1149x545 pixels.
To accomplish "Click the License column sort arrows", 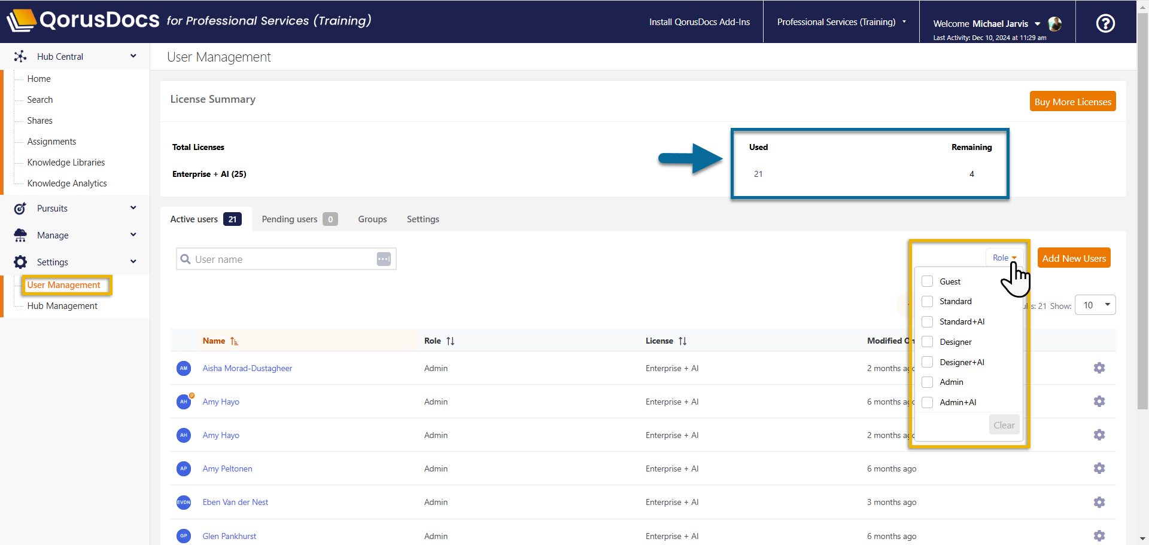I will point(683,341).
